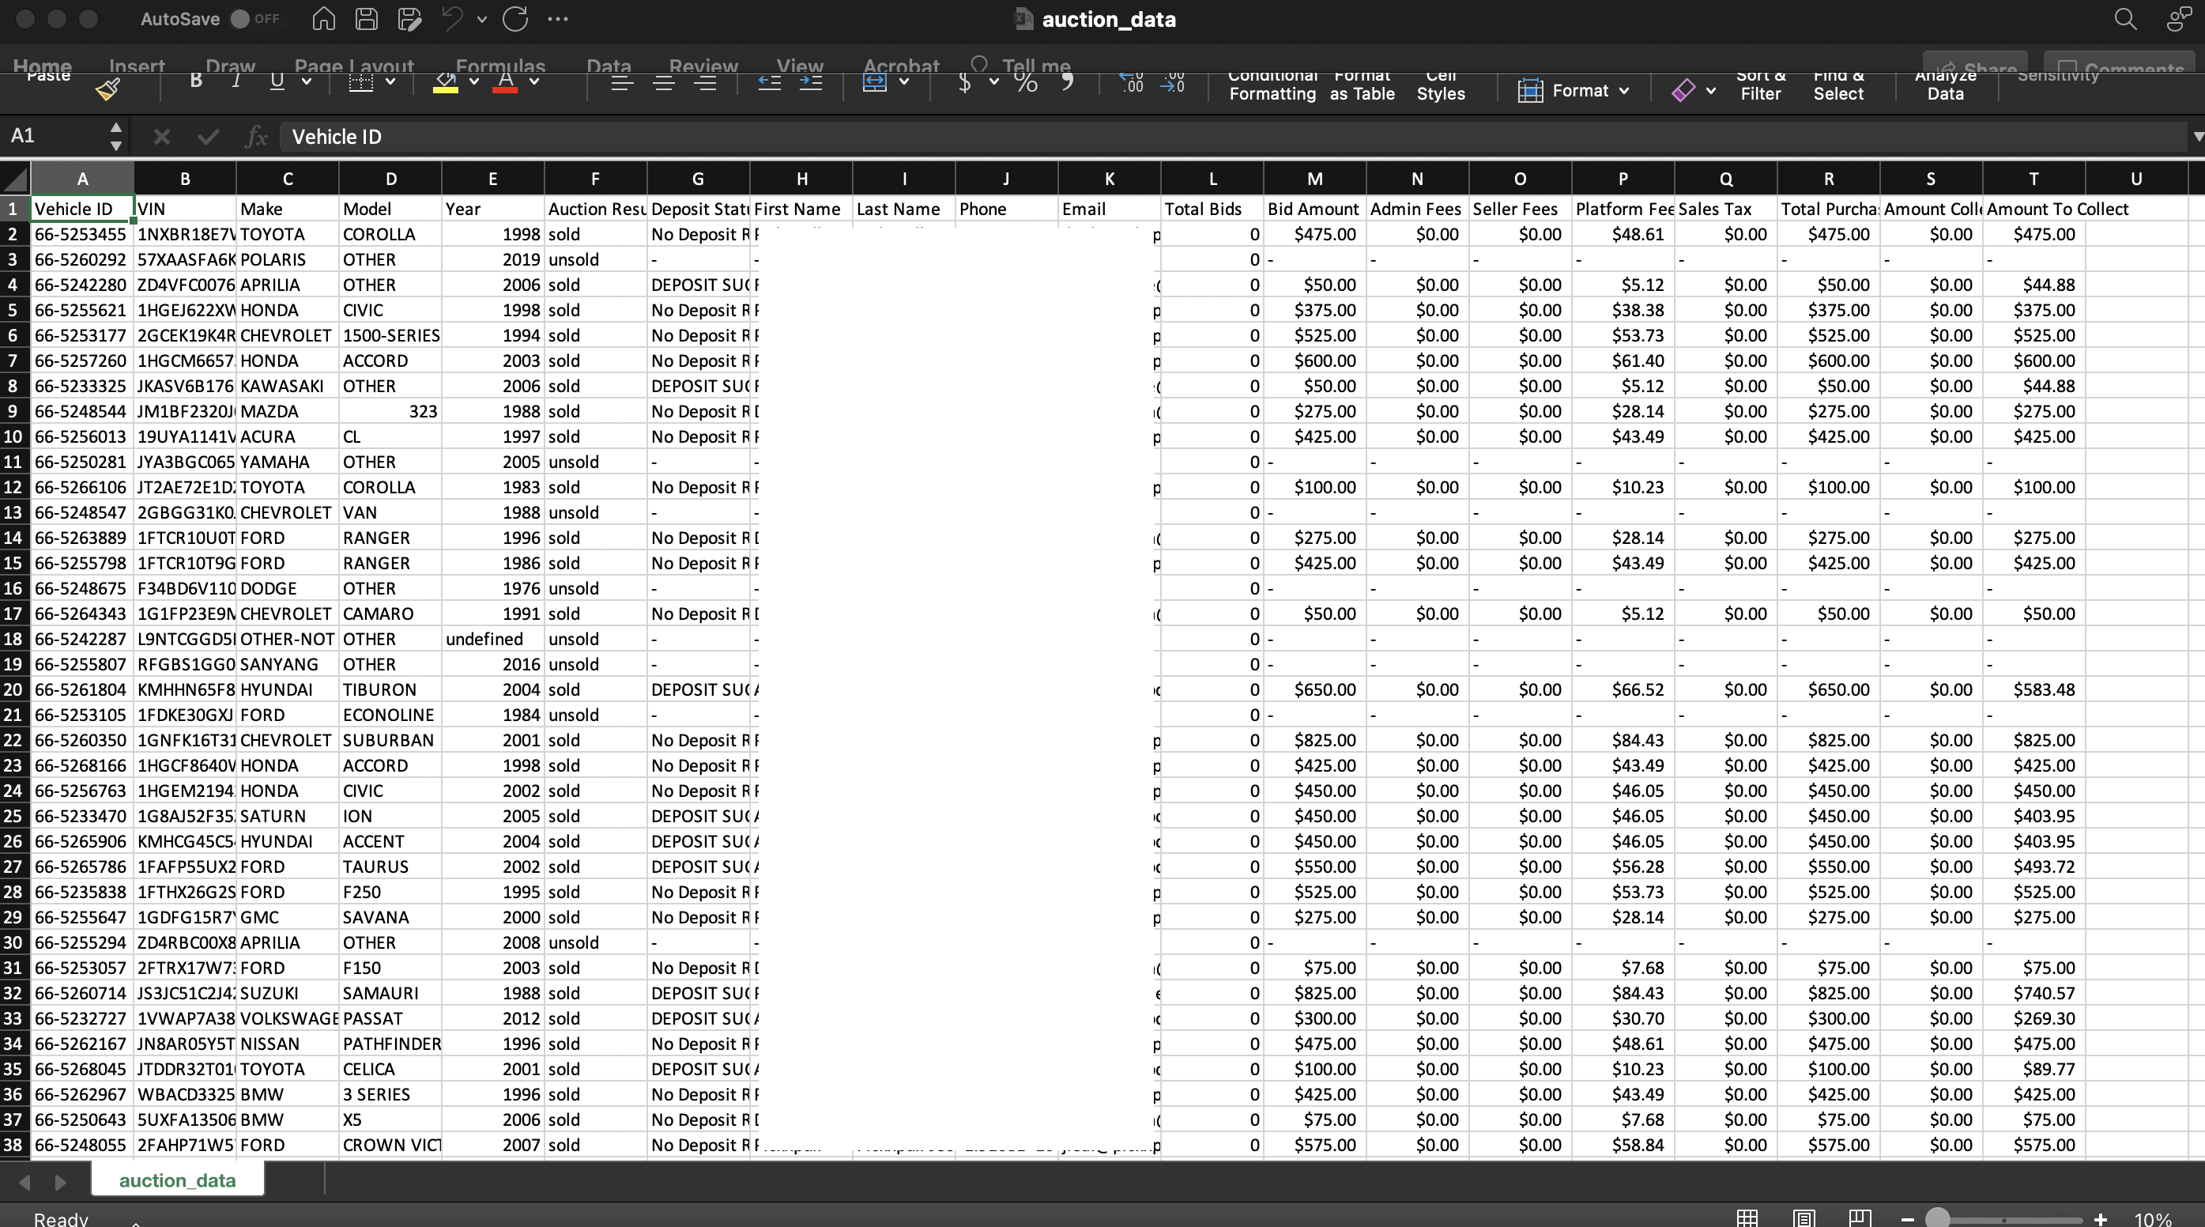This screenshot has height=1227, width=2205.
Task: Open the Insert ribbon tab
Action: 137,66
